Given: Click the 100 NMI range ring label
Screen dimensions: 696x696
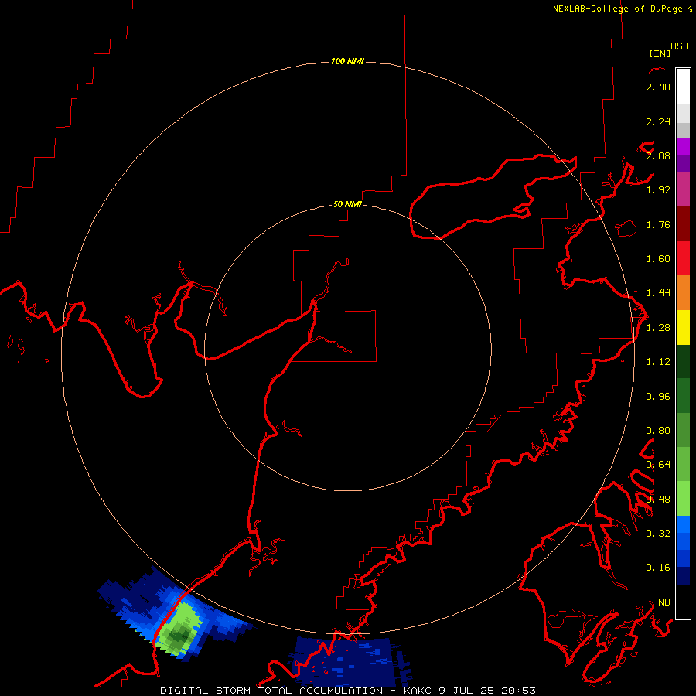Looking at the screenshot, I should point(347,61).
